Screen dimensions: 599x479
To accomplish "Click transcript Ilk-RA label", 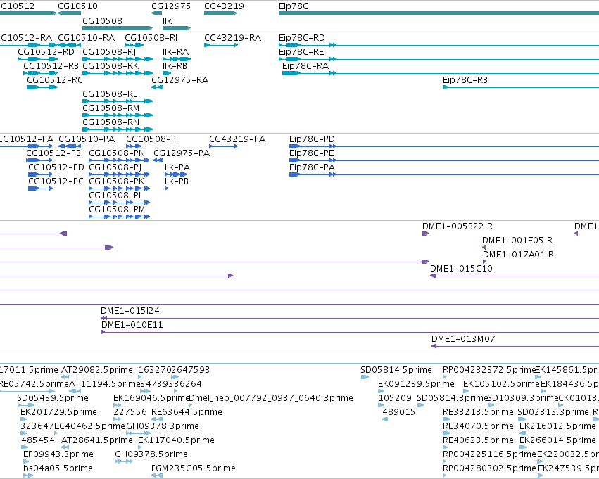I will coord(176,52).
